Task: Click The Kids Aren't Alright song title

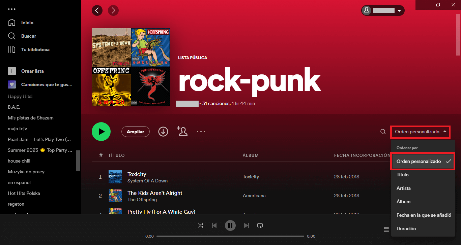Action: pyautogui.click(x=155, y=193)
